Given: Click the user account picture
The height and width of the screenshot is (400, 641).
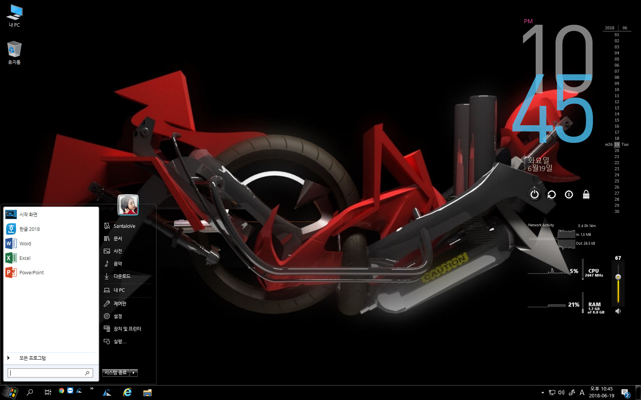Looking at the screenshot, I should 128,205.
